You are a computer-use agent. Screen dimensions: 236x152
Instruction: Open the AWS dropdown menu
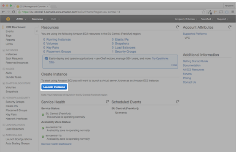(x=21, y=19)
